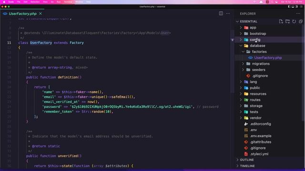305x171 pixels.
Task: Expand the storage folder chevron
Action: click(x=241, y=106)
